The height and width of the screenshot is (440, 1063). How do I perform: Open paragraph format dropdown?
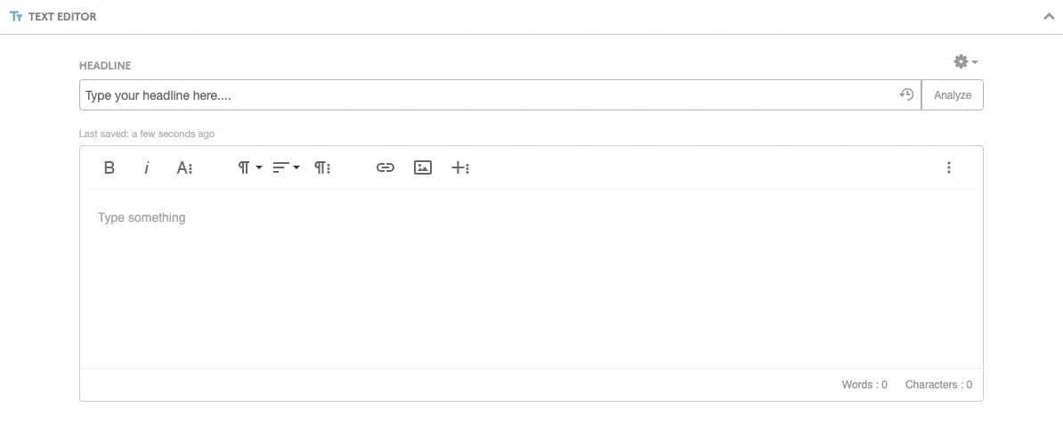coord(249,167)
